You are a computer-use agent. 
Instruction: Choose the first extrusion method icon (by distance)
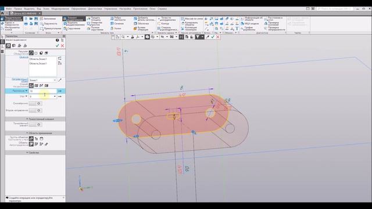tap(31, 85)
